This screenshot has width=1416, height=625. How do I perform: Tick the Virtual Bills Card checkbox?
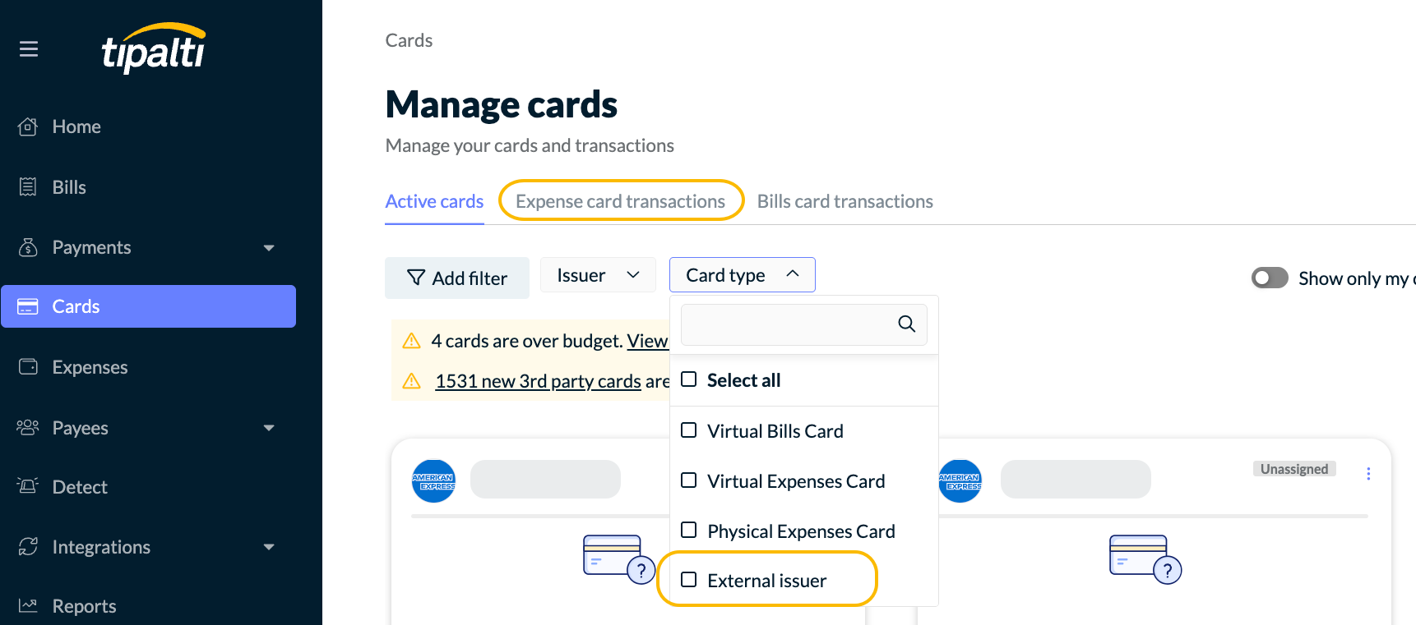tap(689, 430)
